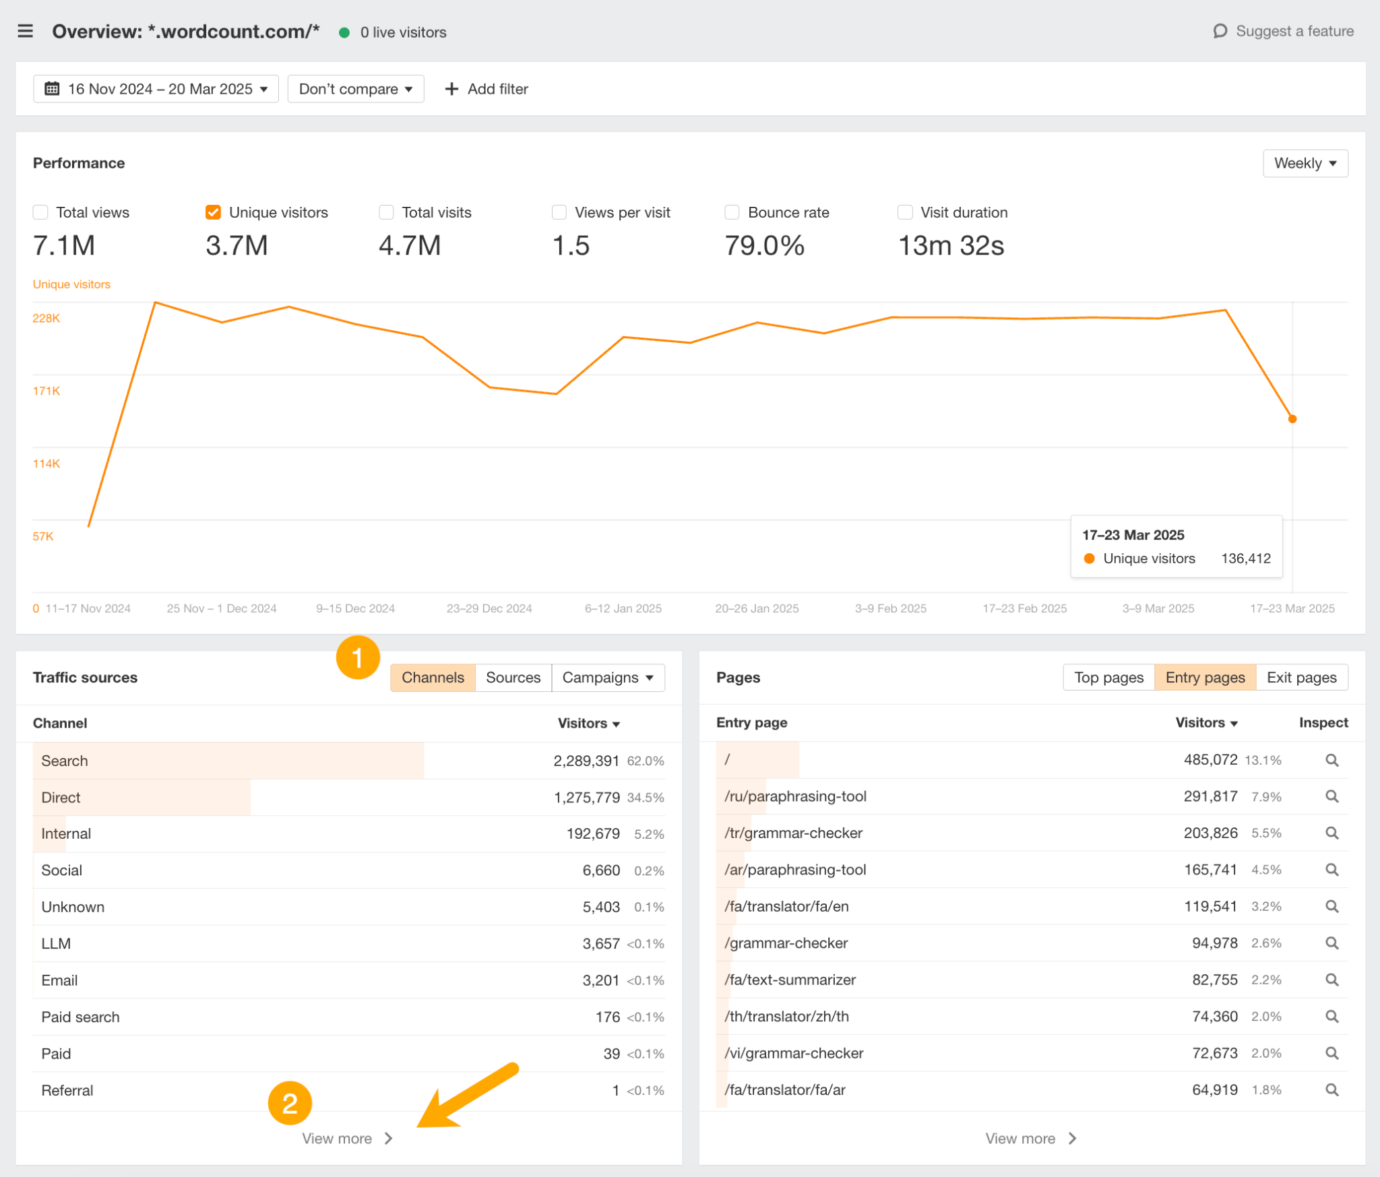Uncheck the Unique visitors checkbox
Viewport: 1380px width, 1177px height.
tap(213, 212)
